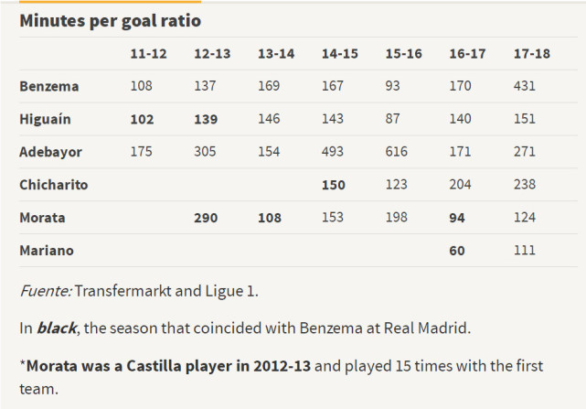Image resolution: width=586 pixels, height=409 pixels.
Task: Click the Adebayor row label
Action: click(x=50, y=152)
